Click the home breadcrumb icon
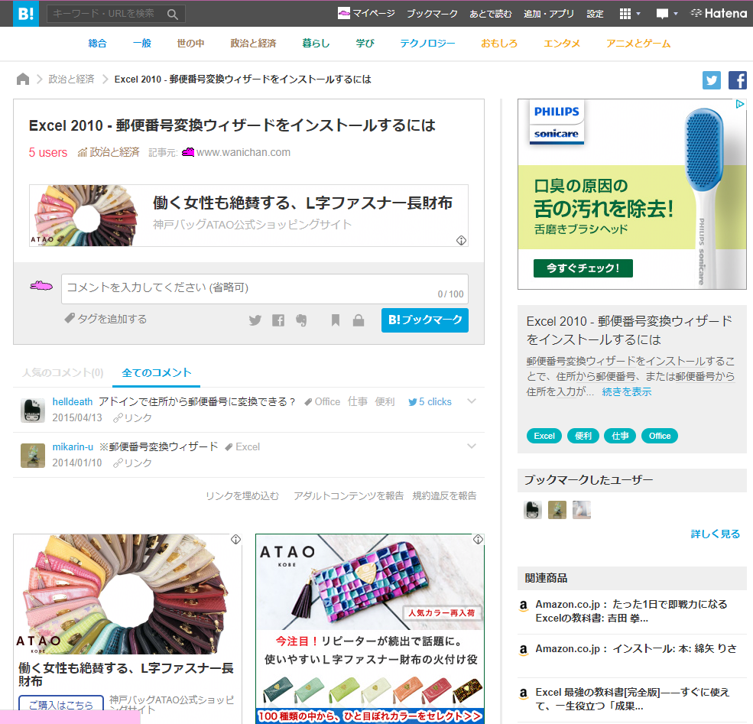 [x=23, y=79]
